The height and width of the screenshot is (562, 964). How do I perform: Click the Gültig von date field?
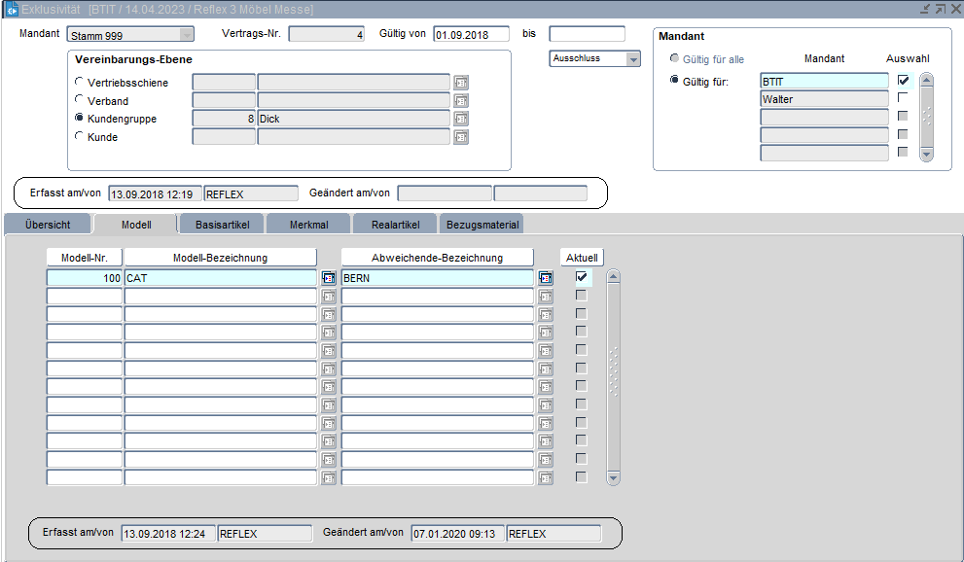point(471,34)
